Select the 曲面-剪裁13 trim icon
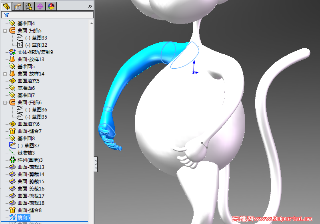The height and width of the screenshot is (224, 320). 12,167
